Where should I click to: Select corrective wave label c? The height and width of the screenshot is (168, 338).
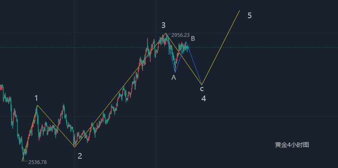click(202, 89)
